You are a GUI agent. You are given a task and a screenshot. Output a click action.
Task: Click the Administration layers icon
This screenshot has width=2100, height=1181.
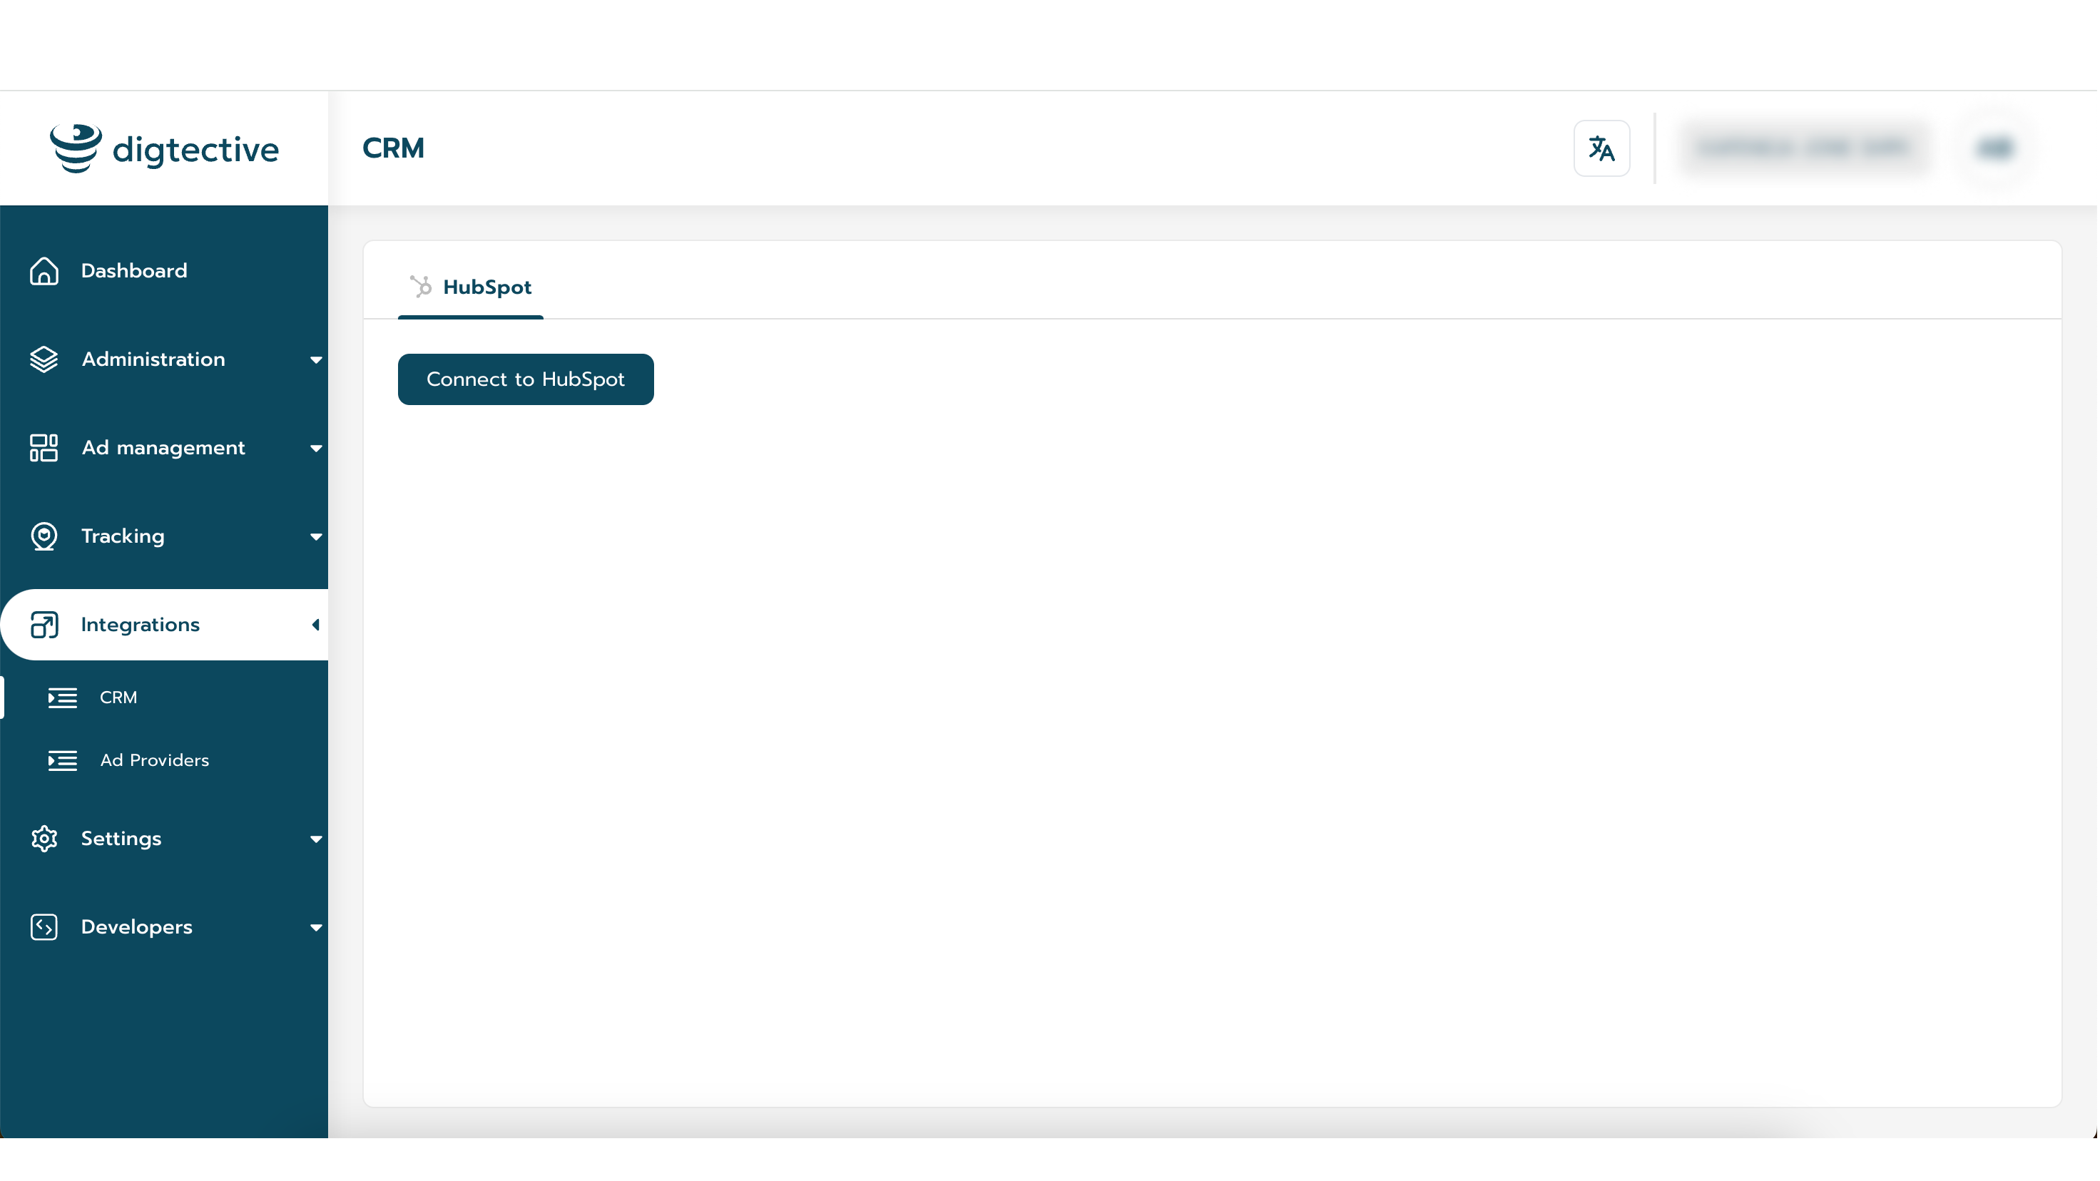(x=44, y=359)
